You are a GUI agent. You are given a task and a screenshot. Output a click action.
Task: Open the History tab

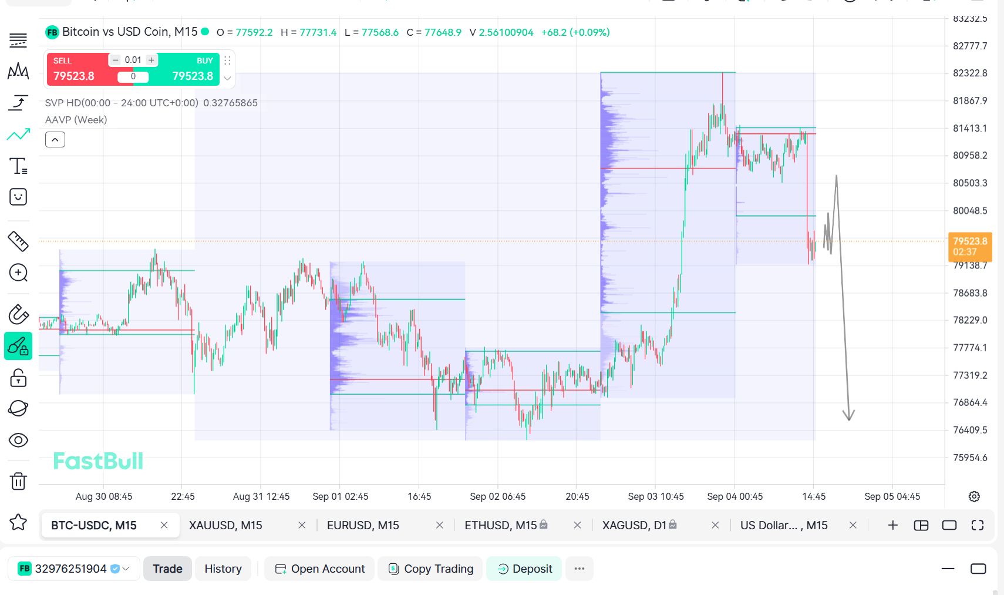(223, 569)
